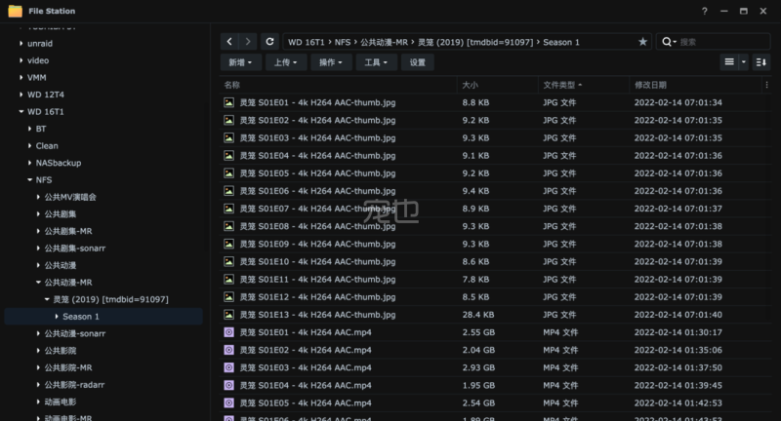This screenshot has width=781, height=421.
Task: Select 灵笼 S01E01 - 4k H264 AAC.mp4 file
Action: pyautogui.click(x=307, y=332)
